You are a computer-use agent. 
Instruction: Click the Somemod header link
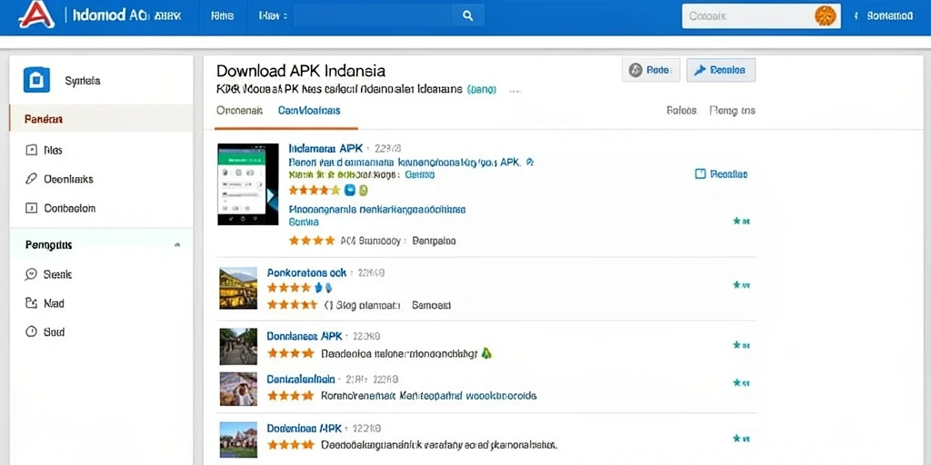point(889,16)
